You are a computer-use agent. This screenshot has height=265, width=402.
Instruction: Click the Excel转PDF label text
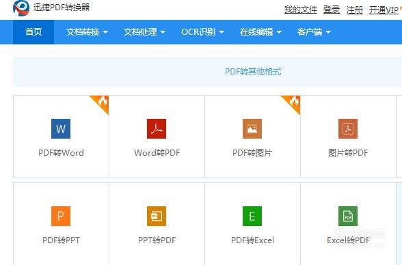point(348,240)
